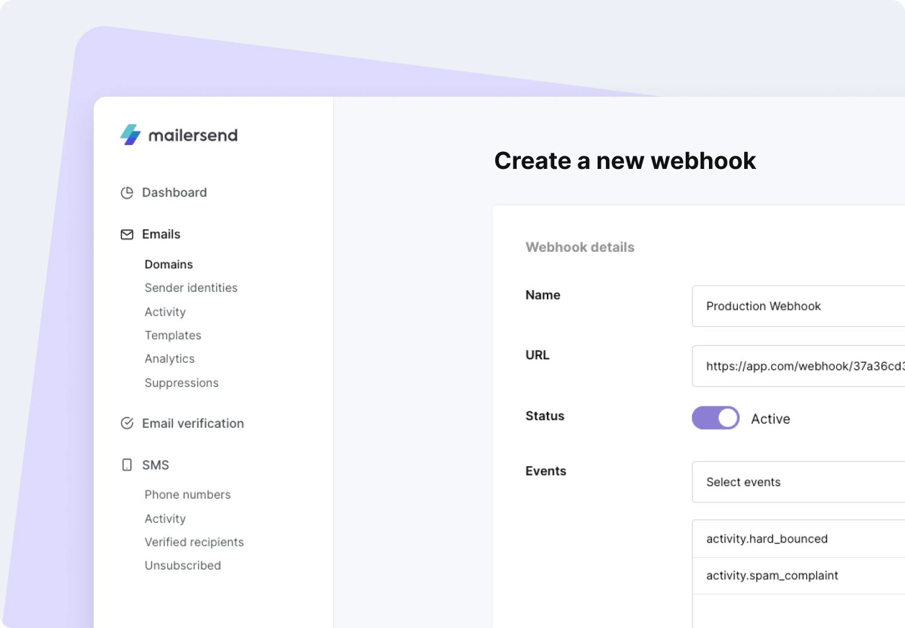Go to Verified recipients
Image resolution: width=905 pixels, height=628 pixels.
point(194,542)
